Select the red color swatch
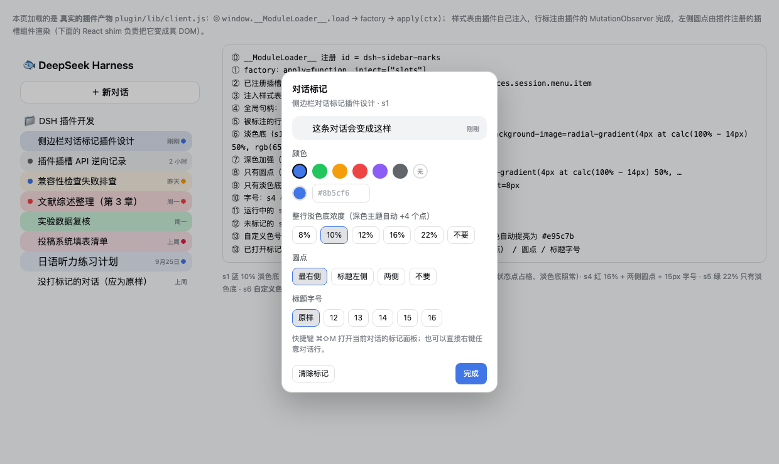779x464 pixels. [x=360, y=171]
